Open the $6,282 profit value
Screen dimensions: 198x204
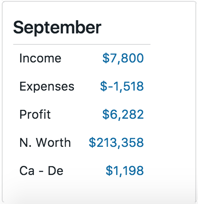(123, 115)
